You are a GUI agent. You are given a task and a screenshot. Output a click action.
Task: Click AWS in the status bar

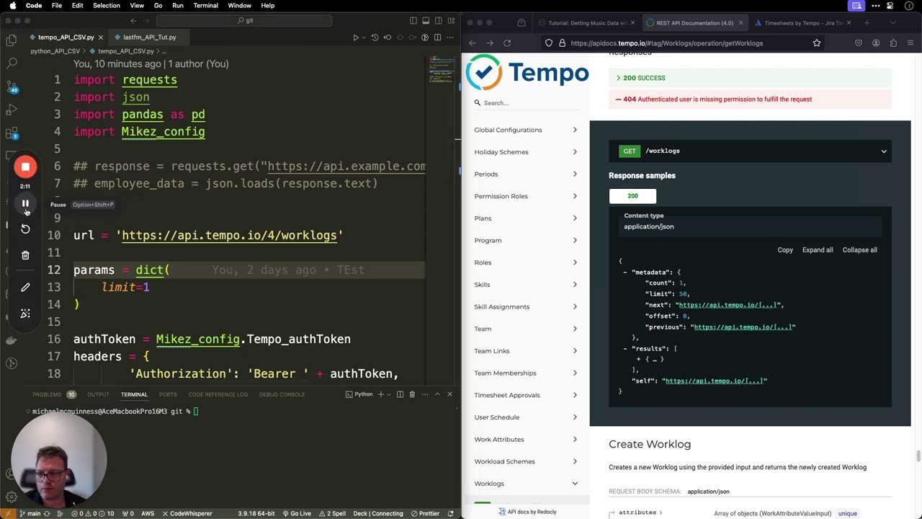(148, 513)
